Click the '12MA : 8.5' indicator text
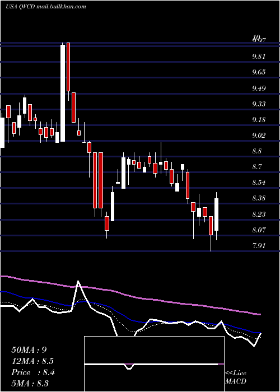The image size is (280, 392). pyautogui.click(x=32, y=361)
